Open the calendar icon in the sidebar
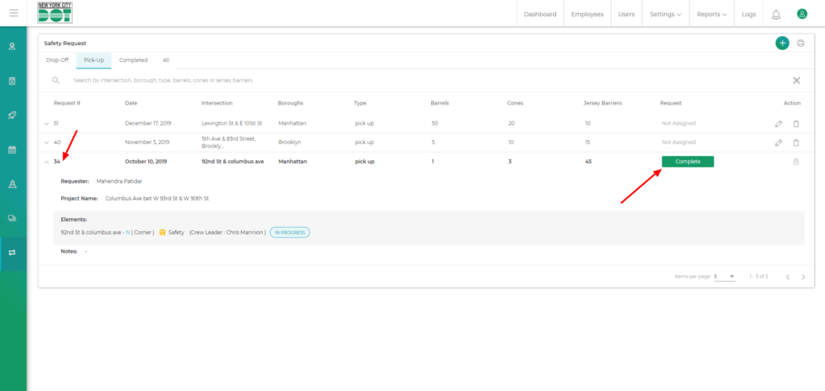 click(13, 150)
